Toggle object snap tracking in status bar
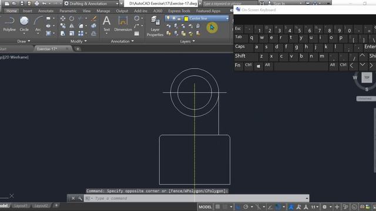 click(270, 207)
